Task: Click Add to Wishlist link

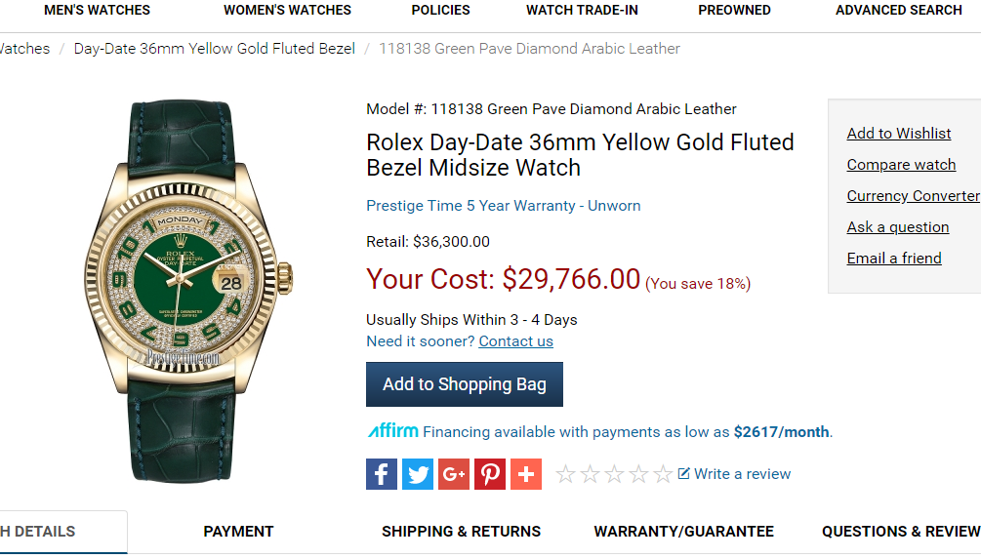Action: [x=898, y=134]
